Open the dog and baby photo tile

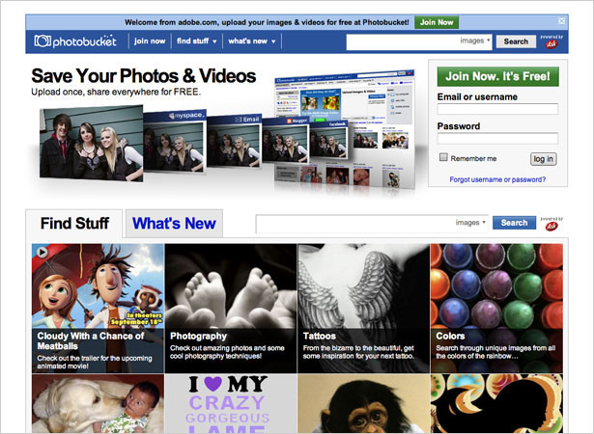tap(98, 404)
